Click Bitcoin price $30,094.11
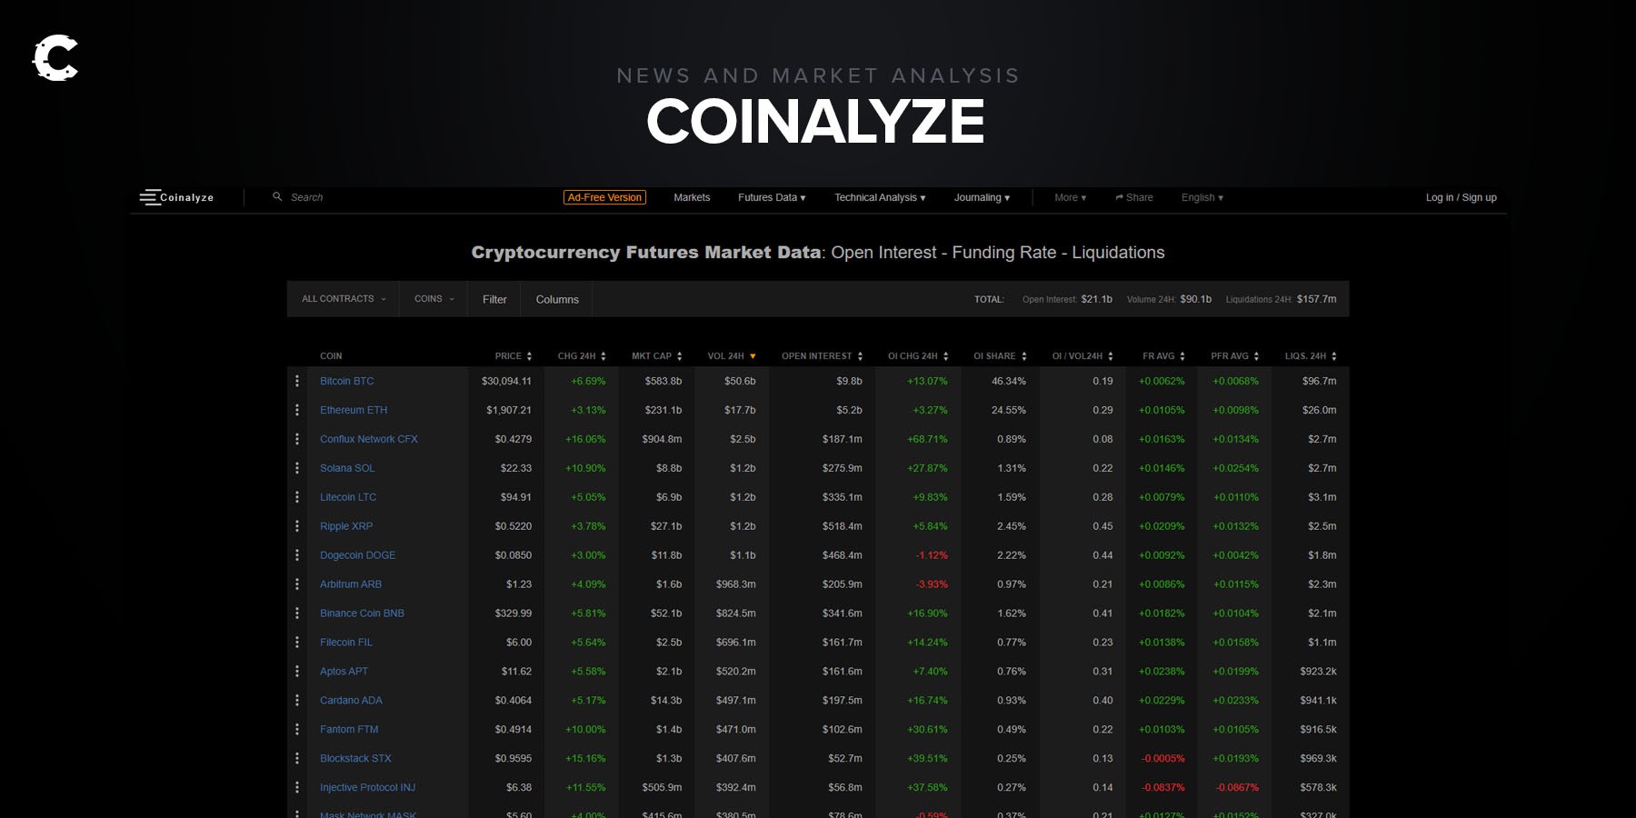The width and height of the screenshot is (1636, 818). (506, 381)
